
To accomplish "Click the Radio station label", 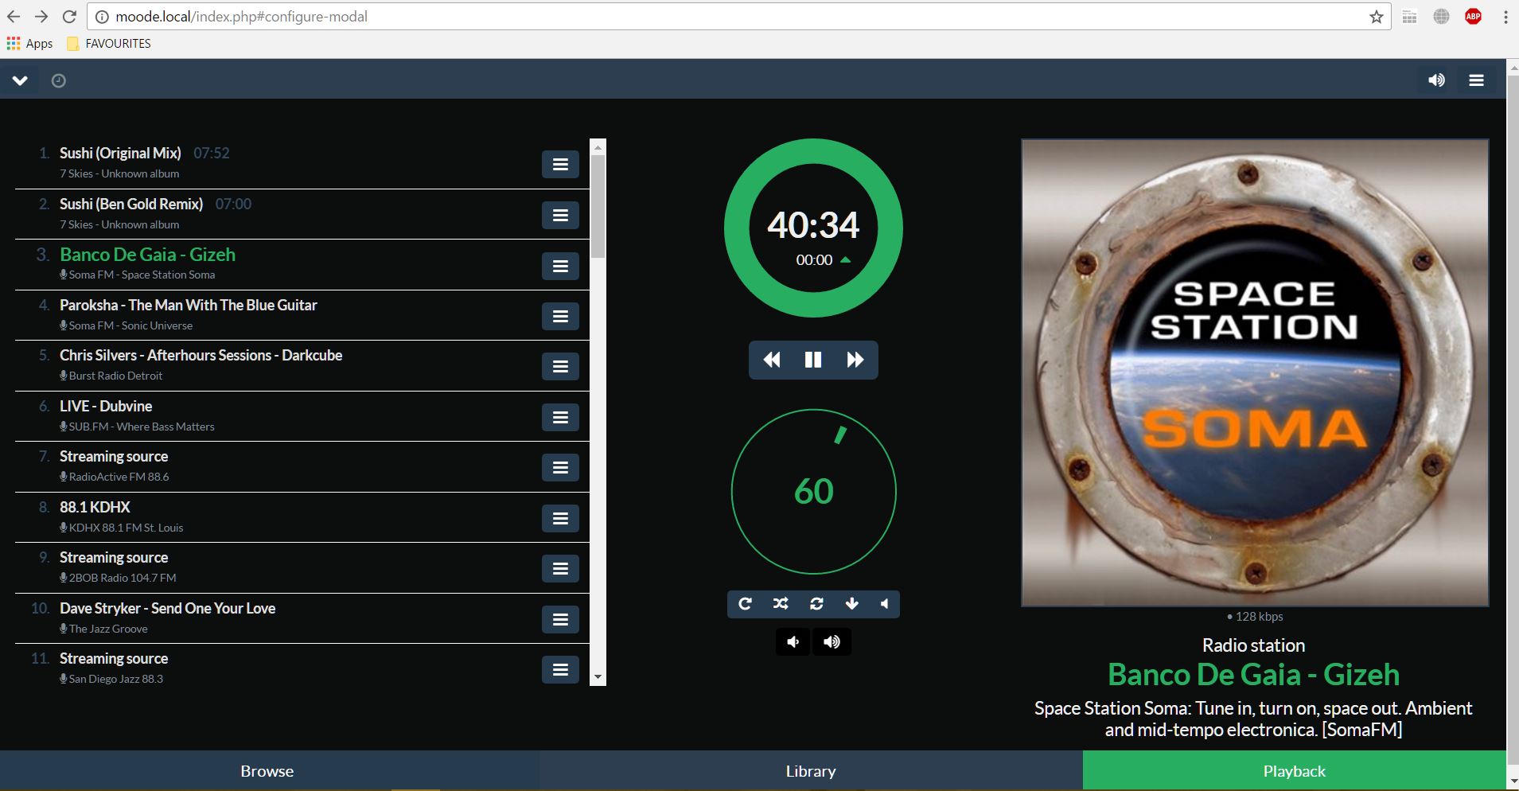I will click(1254, 645).
